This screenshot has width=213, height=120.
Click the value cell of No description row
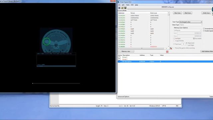click(x=160, y=62)
